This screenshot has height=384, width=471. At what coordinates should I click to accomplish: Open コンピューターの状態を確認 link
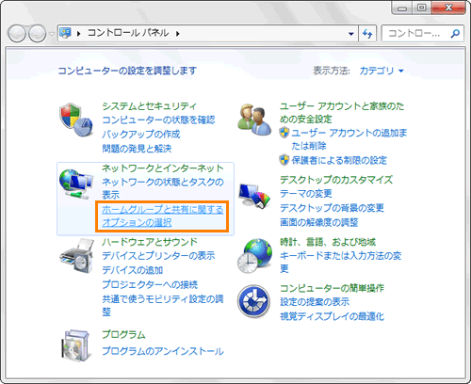coord(158,120)
